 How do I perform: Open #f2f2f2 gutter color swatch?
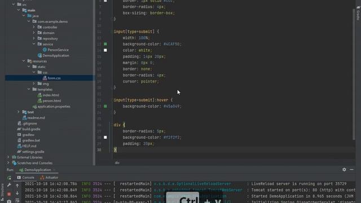coord(105,137)
